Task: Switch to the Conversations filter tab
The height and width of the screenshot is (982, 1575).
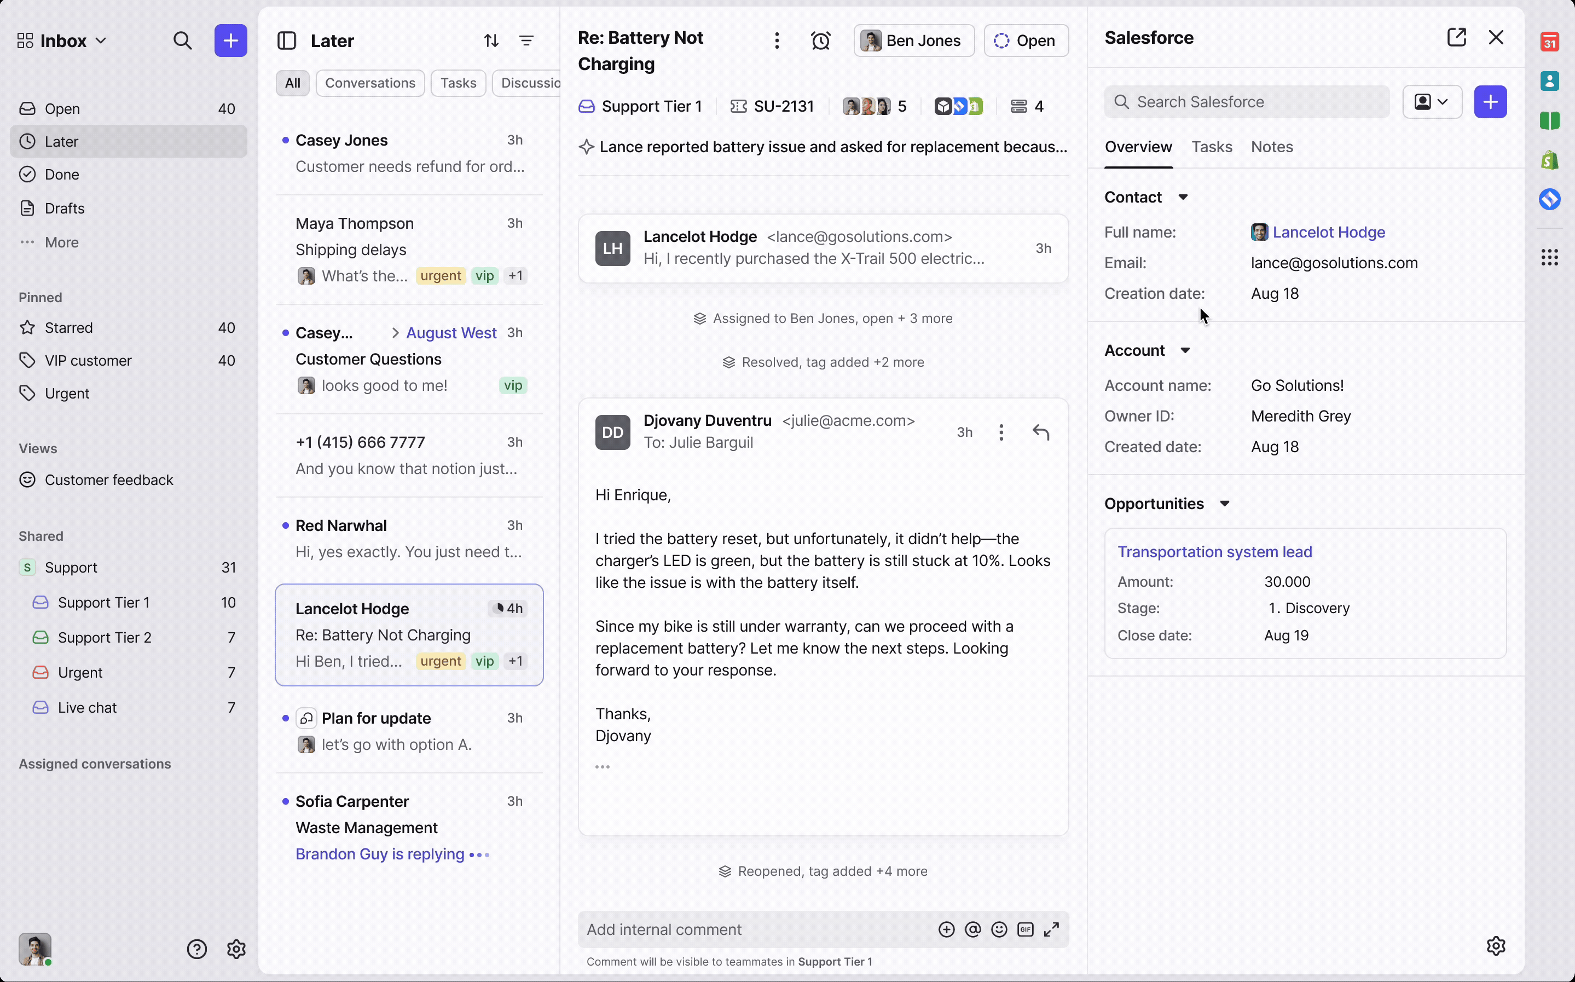Action: click(370, 83)
